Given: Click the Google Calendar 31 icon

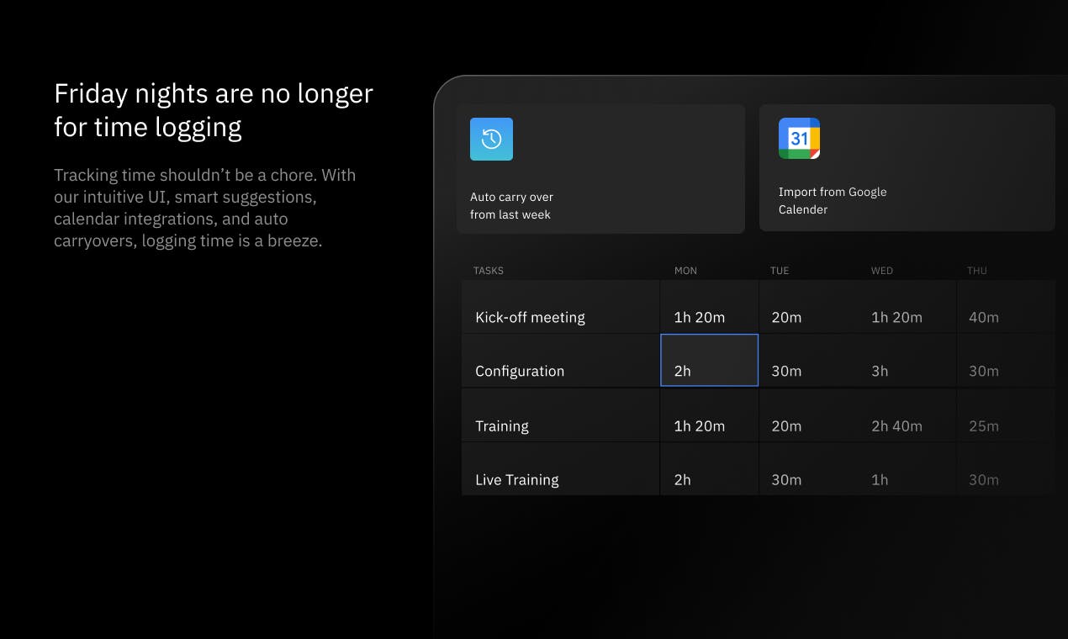Looking at the screenshot, I should click(x=799, y=139).
